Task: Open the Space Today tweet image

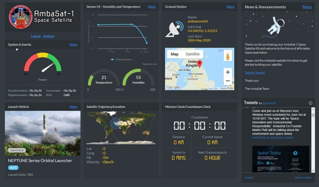Action: [x=281, y=159]
